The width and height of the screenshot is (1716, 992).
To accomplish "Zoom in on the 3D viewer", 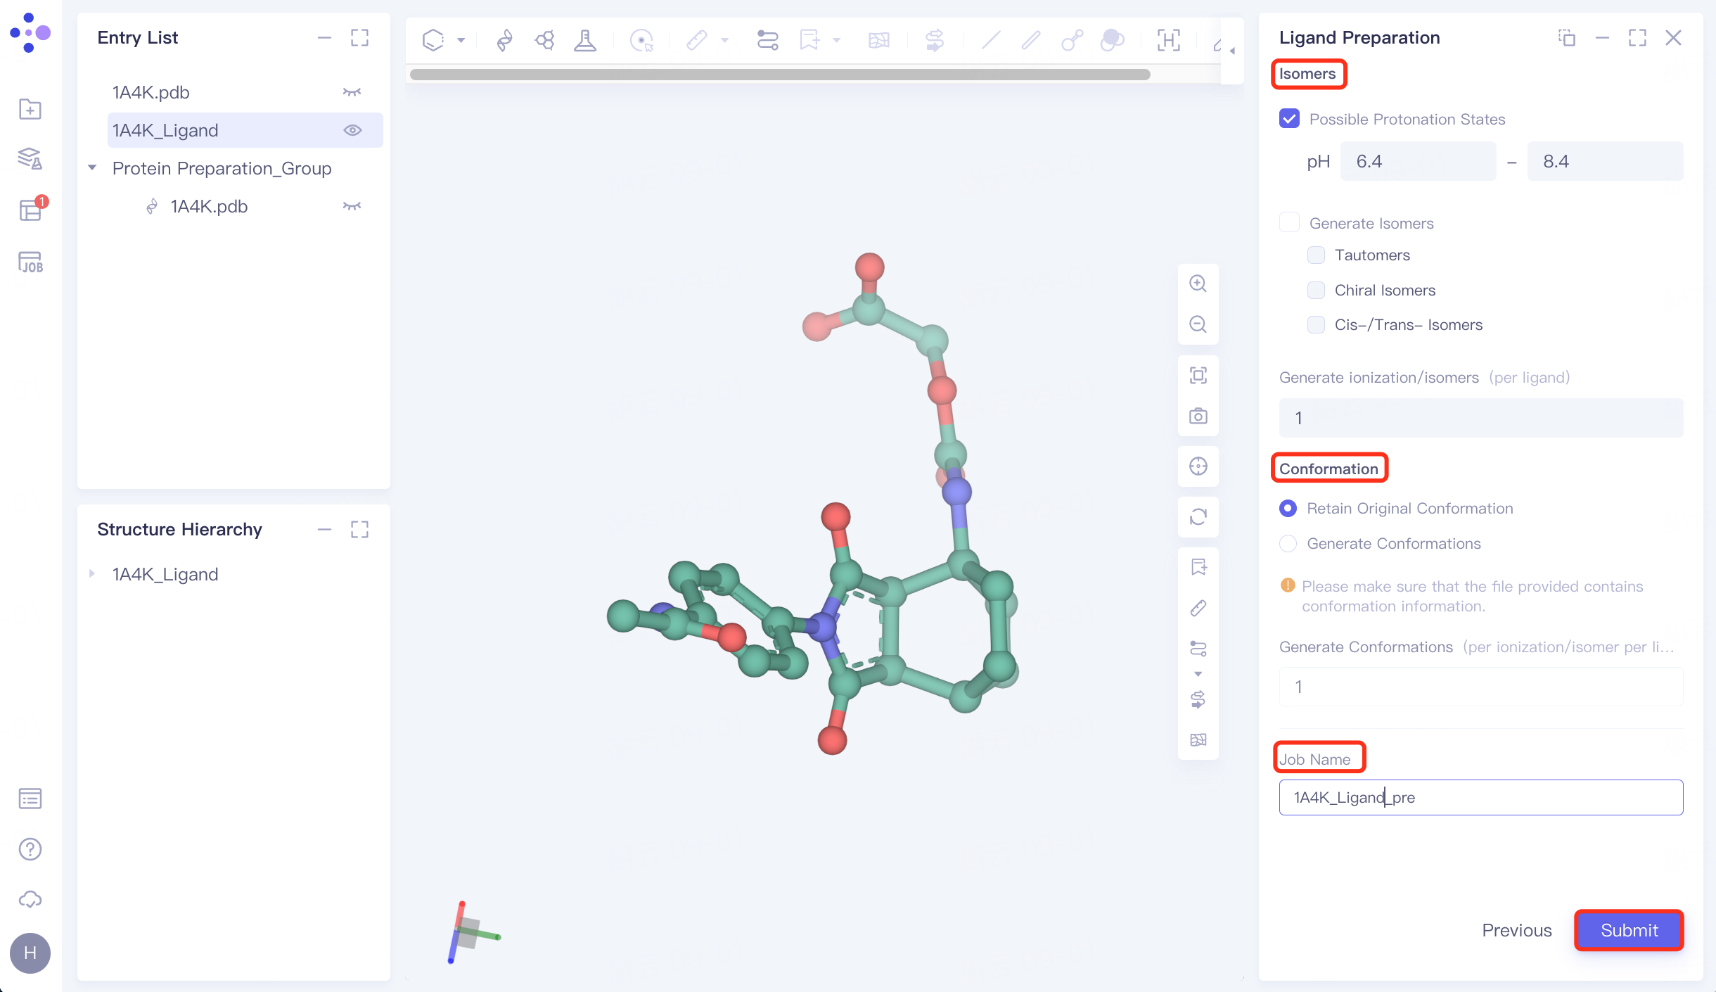I will point(1198,283).
